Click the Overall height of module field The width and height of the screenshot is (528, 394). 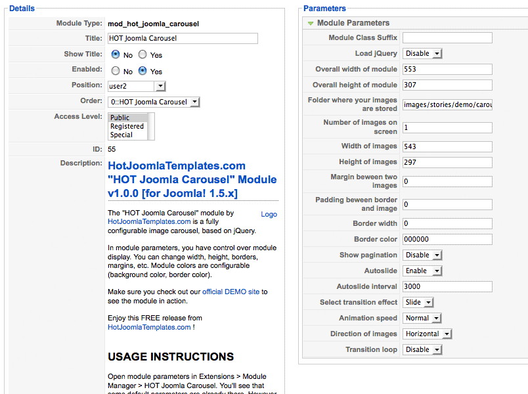coord(447,85)
